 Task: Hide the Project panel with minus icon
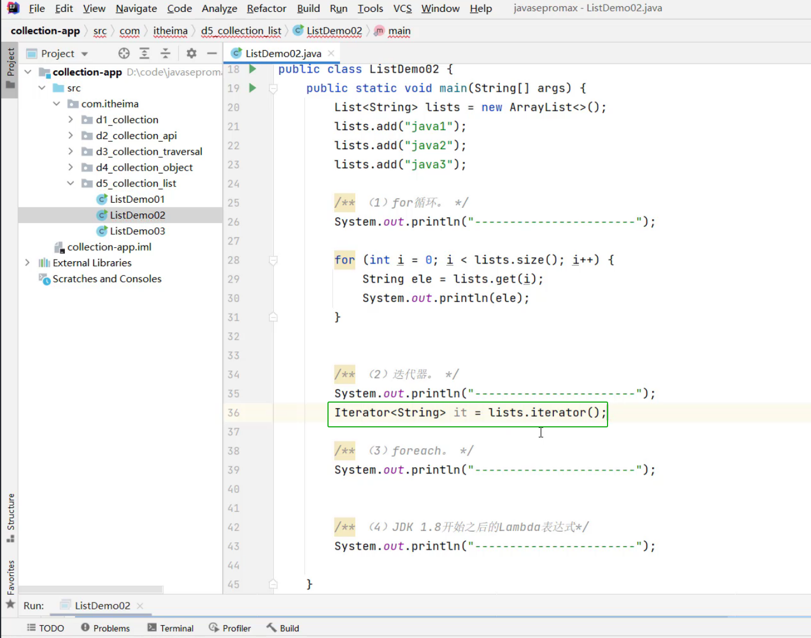[x=212, y=53]
